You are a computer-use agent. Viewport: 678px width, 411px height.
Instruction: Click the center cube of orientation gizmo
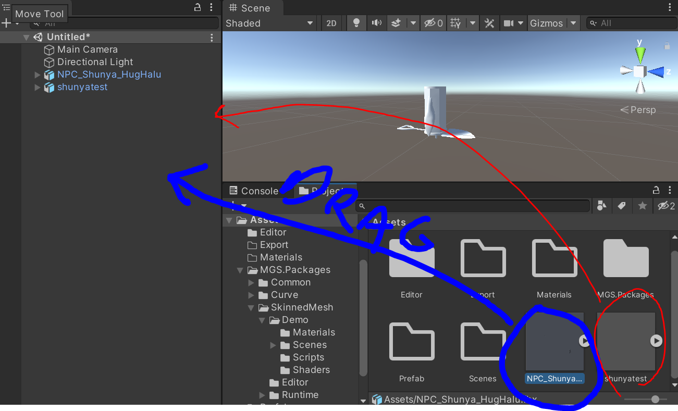pos(640,71)
